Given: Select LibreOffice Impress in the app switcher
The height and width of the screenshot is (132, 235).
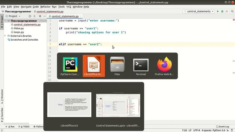Looking at the screenshot, I should [94, 66].
